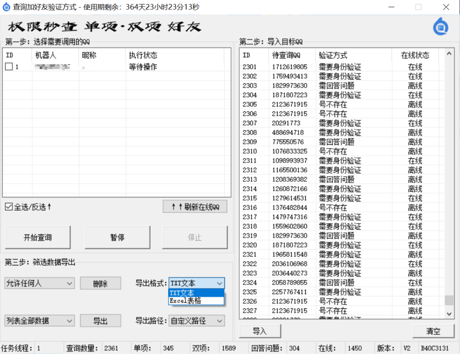Select row 2307 with QQ 20291773
Screen dimensions: 460x354
pyautogui.click(x=342, y=123)
